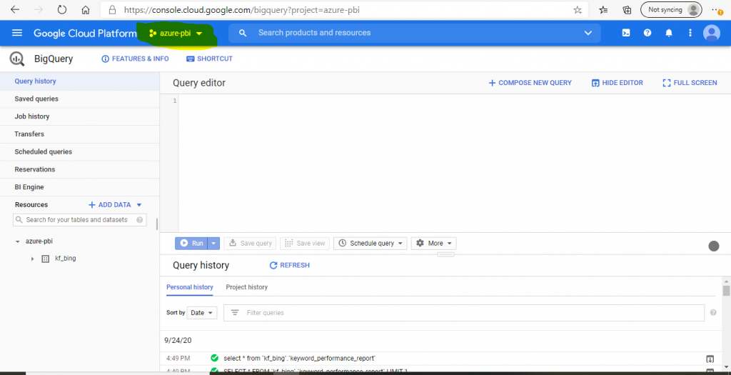Select the kf_bing dataset
The height and width of the screenshot is (375, 731).
(65, 258)
